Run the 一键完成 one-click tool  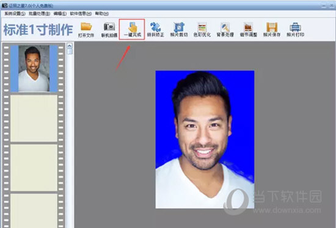click(133, 29)
